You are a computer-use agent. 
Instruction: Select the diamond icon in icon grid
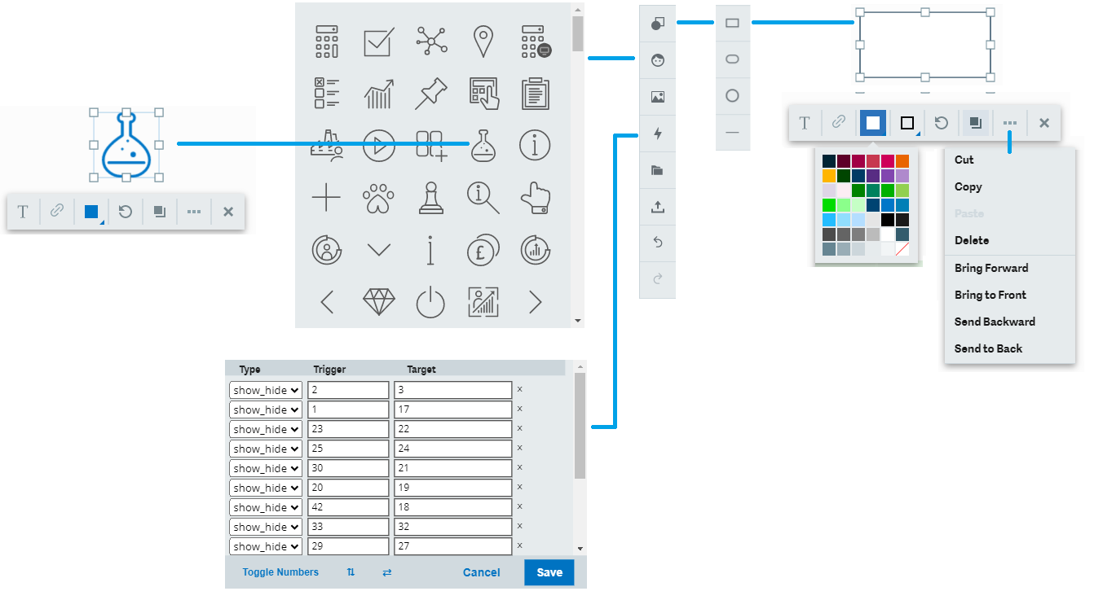[x=378, y=302]
